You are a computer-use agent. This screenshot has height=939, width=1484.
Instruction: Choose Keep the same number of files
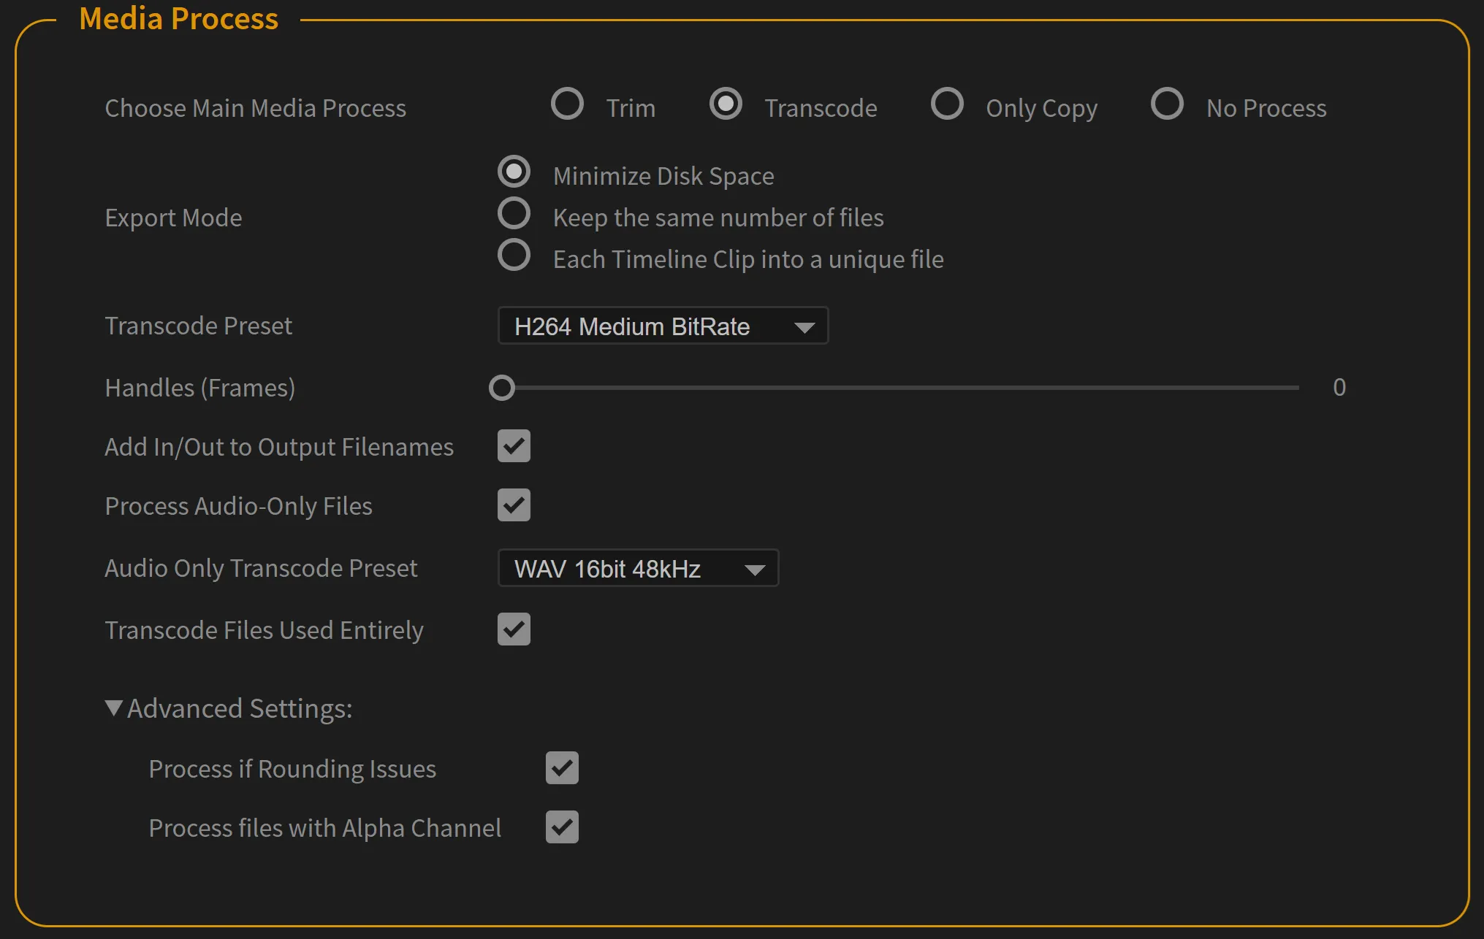pyautogui.click(x=514, y=213)
